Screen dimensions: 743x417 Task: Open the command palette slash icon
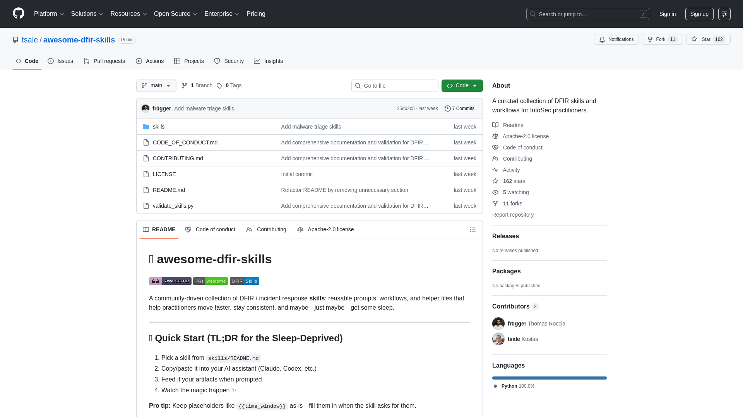(x=643, y=14)
